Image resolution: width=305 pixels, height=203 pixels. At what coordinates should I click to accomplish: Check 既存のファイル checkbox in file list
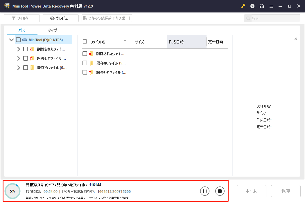pos(85,63)
